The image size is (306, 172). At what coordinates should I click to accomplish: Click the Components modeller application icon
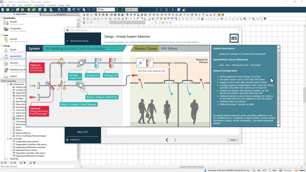pos(6,29)
